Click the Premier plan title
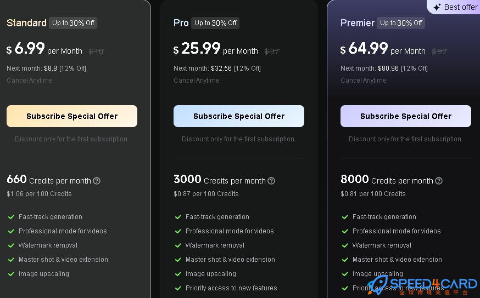Image resolution: width=480 pixels, height=298 pixels. coord(357,23)
